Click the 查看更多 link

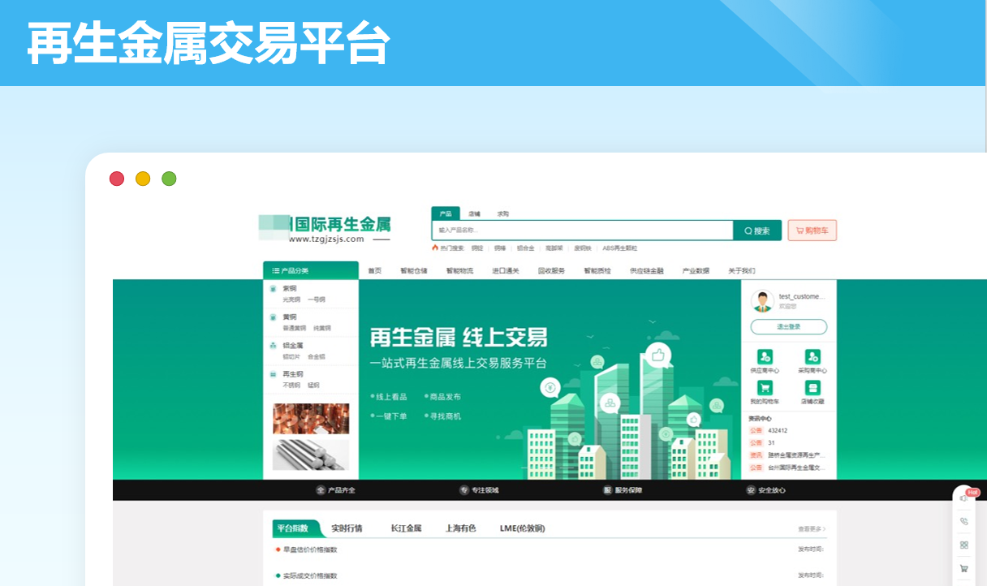point(812,529)
